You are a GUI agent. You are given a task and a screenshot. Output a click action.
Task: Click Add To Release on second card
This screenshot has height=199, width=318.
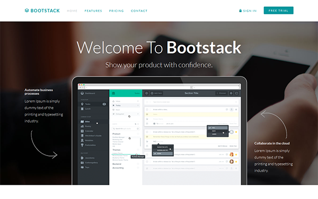coord(223,146)
